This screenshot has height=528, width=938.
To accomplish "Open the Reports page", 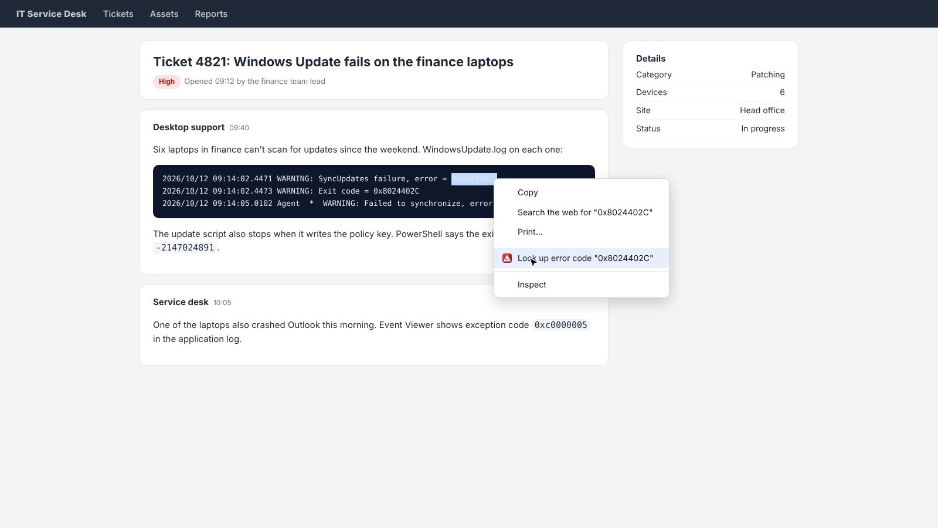I will coord(211,14).
